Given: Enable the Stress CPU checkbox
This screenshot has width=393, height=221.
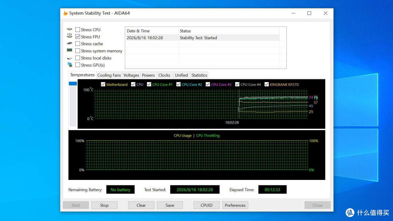Looking at the screenshot, I should (78, 29).
